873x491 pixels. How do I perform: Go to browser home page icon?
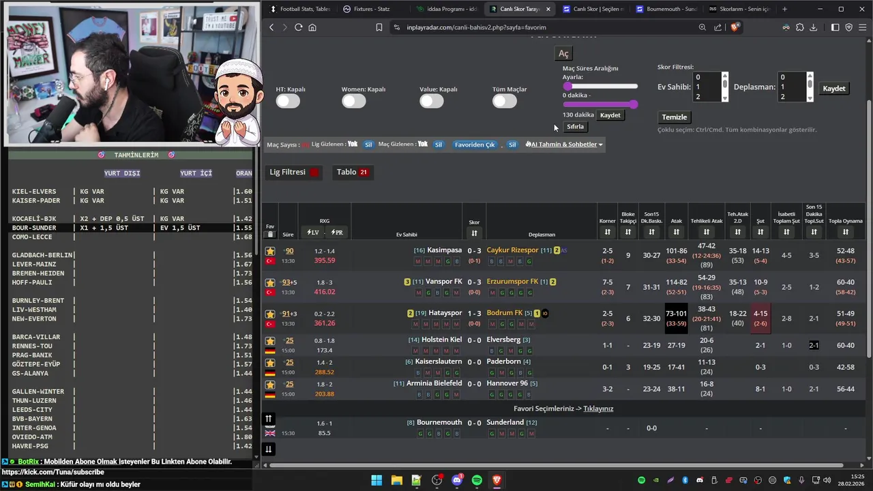click(x=312, y=27)
